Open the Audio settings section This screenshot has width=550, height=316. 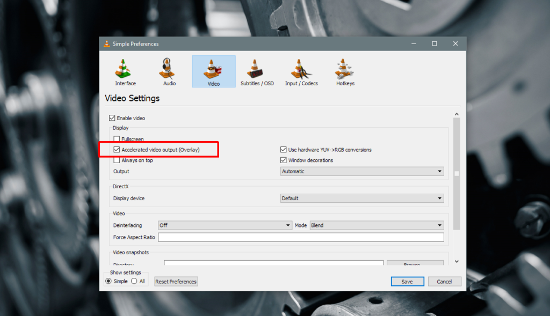[169, 71]
